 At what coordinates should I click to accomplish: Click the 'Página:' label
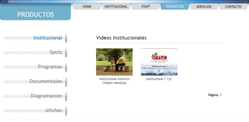[214, 95]
